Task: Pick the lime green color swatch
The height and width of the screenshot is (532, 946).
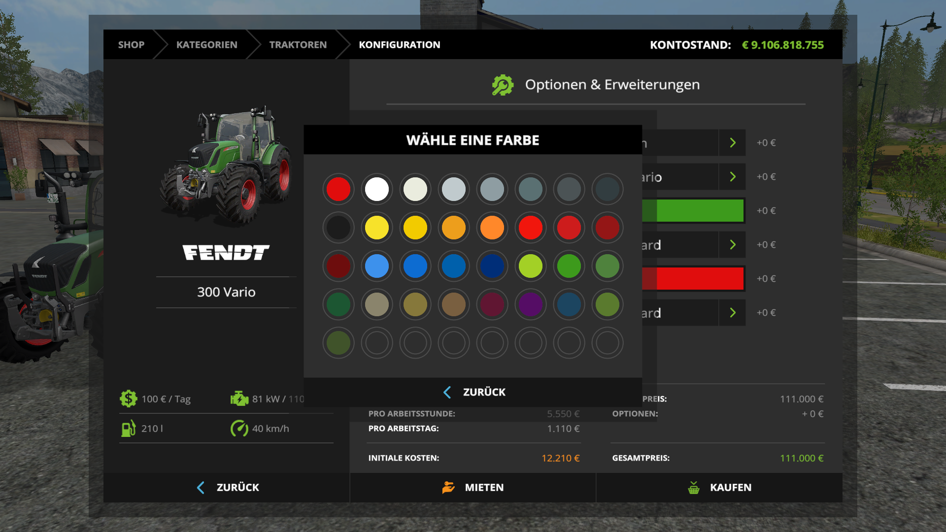Action: pyautogui.click(x=531, y=266)
